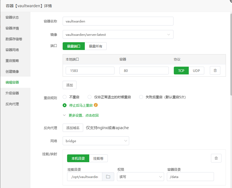232x188 pixels.
Task: Delete the mount mapping entry
Action: (x=216, y=158)
